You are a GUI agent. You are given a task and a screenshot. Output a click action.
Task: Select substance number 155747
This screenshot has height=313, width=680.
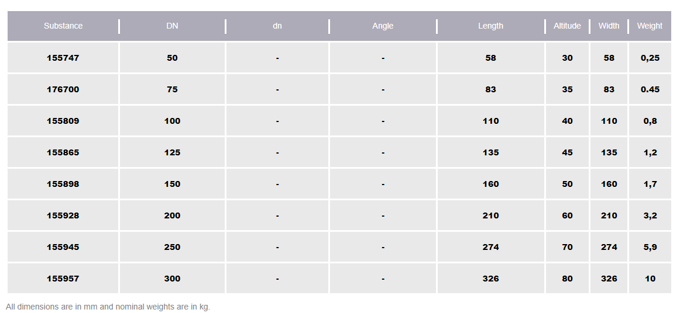tap(63, 58)
